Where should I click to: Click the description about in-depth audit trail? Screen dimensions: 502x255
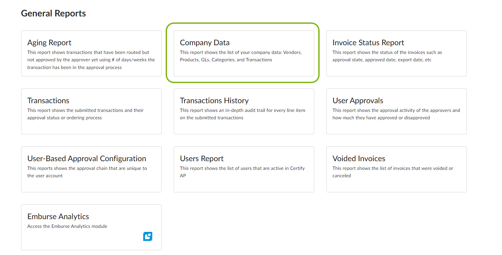coord(242,114)
